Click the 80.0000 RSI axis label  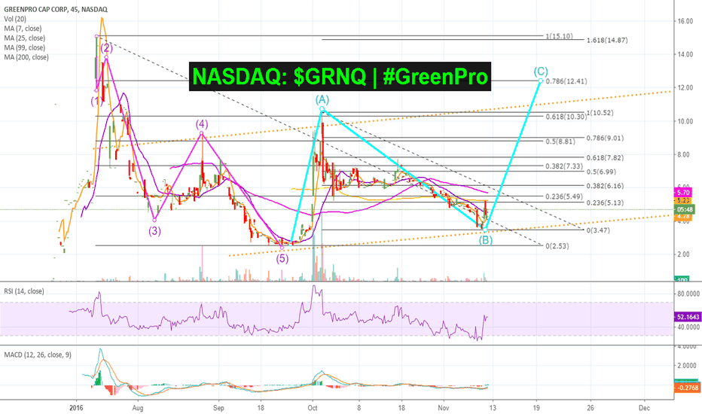(x=688, y=294)
